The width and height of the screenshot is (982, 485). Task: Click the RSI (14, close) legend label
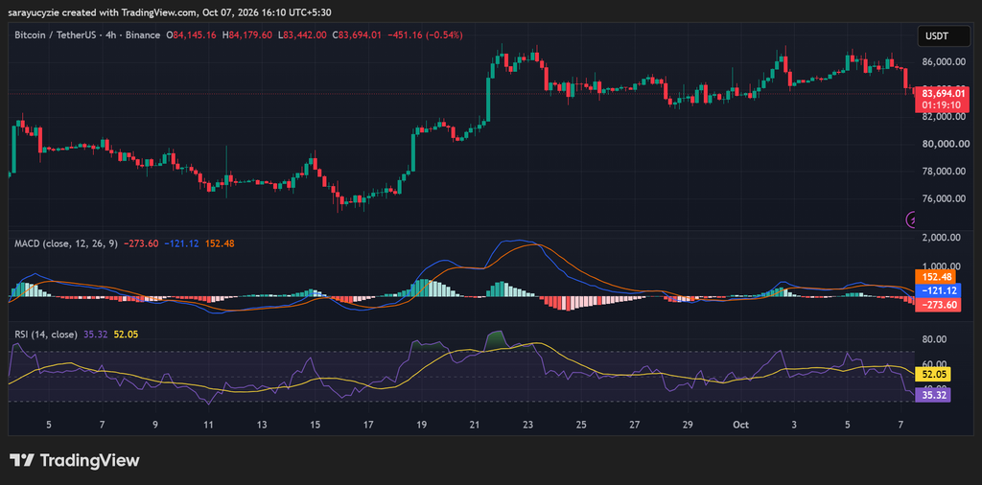point(46,335)
